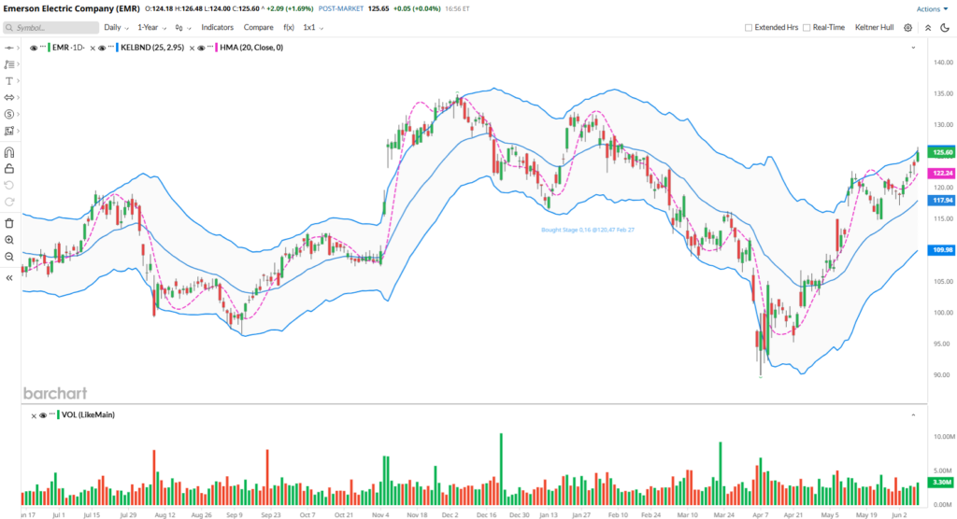Click the lock drawings icon

pos(9,169)
